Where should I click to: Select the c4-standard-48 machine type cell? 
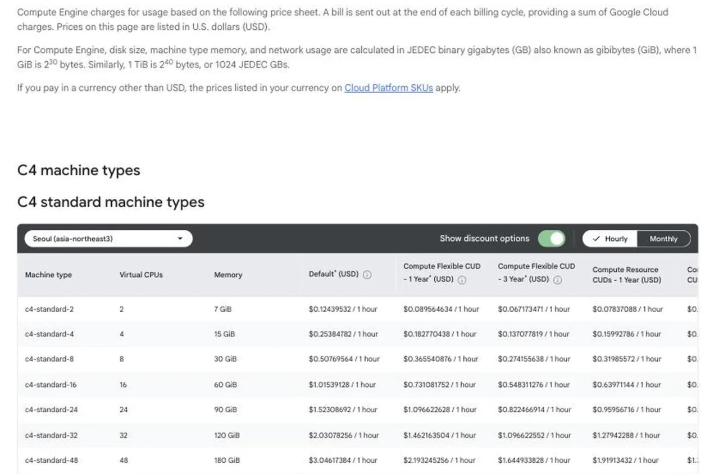point(51,460)
